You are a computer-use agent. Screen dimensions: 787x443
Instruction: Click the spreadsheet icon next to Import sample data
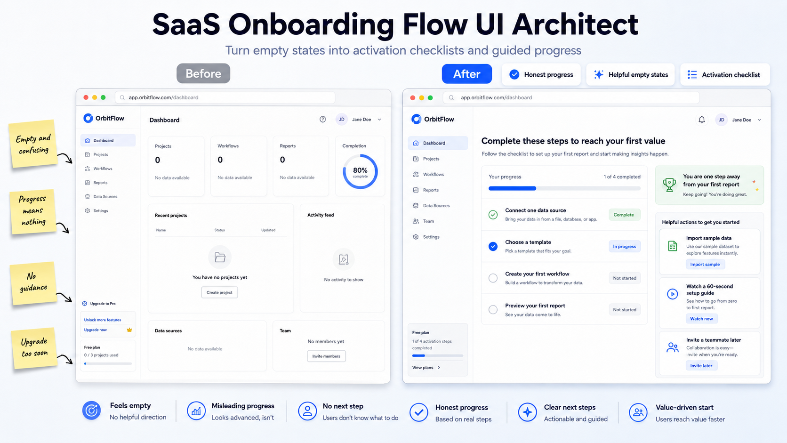point(673,246)
